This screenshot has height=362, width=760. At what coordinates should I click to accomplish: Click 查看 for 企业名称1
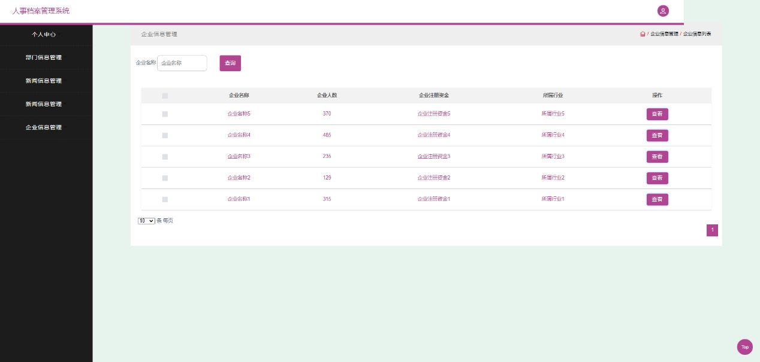(x=657, y=199)
